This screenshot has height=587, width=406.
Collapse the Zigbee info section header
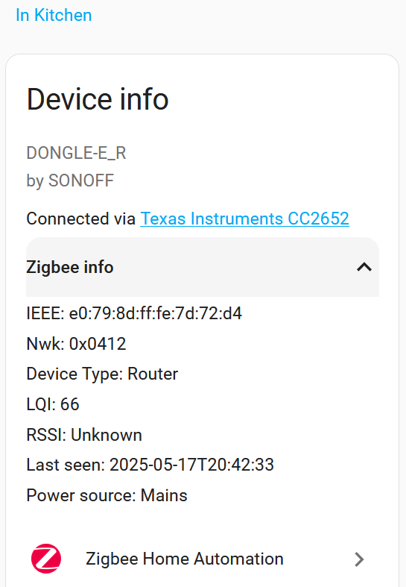click(203, 267)
